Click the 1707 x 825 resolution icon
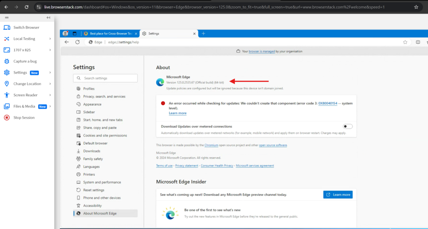Image resolution: width=428 pixels, height=229 pixels. [6, 50]
